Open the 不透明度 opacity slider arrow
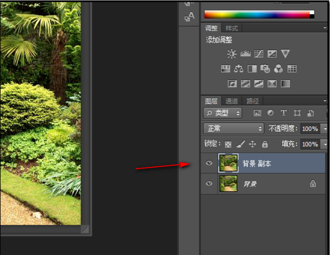This screenshot has height=255, width=330. [x=325, y=129]
